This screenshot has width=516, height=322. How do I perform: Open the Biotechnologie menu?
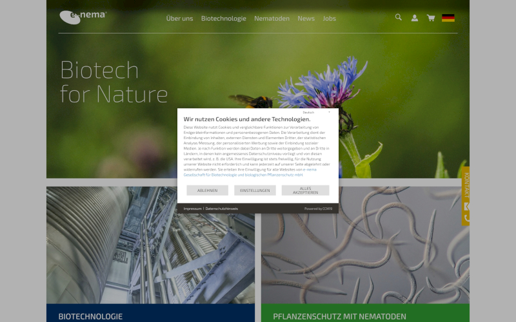[223, 19]
